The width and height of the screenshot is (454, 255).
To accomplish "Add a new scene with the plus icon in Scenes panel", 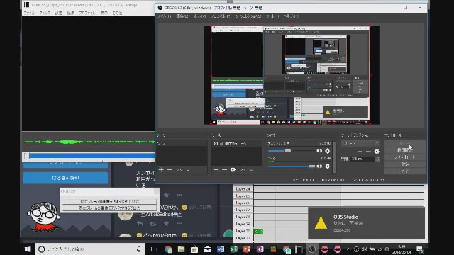I will click(161, 170).
